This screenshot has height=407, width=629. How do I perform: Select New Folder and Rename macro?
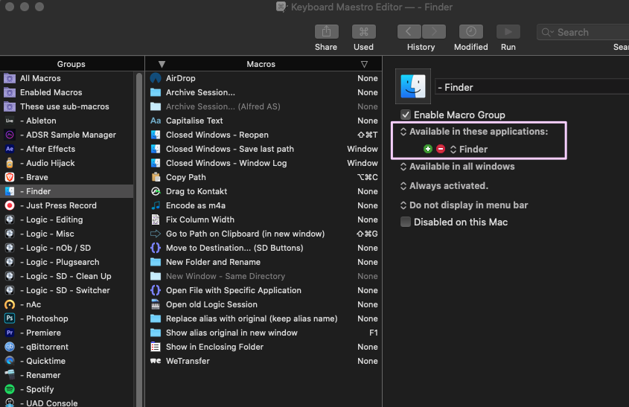[264, 262]
